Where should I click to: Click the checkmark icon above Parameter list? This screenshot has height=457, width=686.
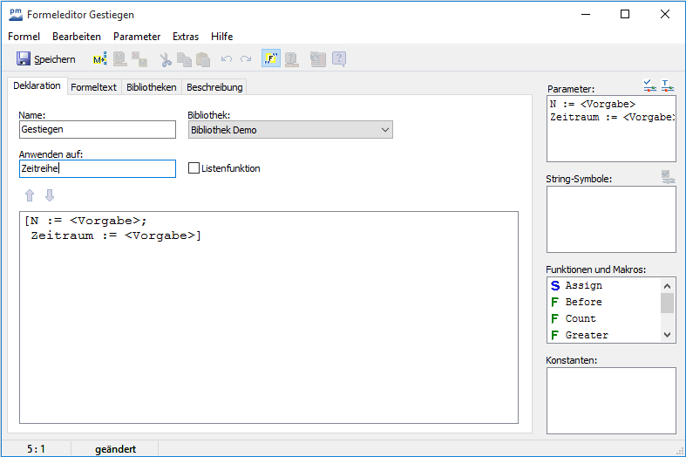click(x=649, y=85)
